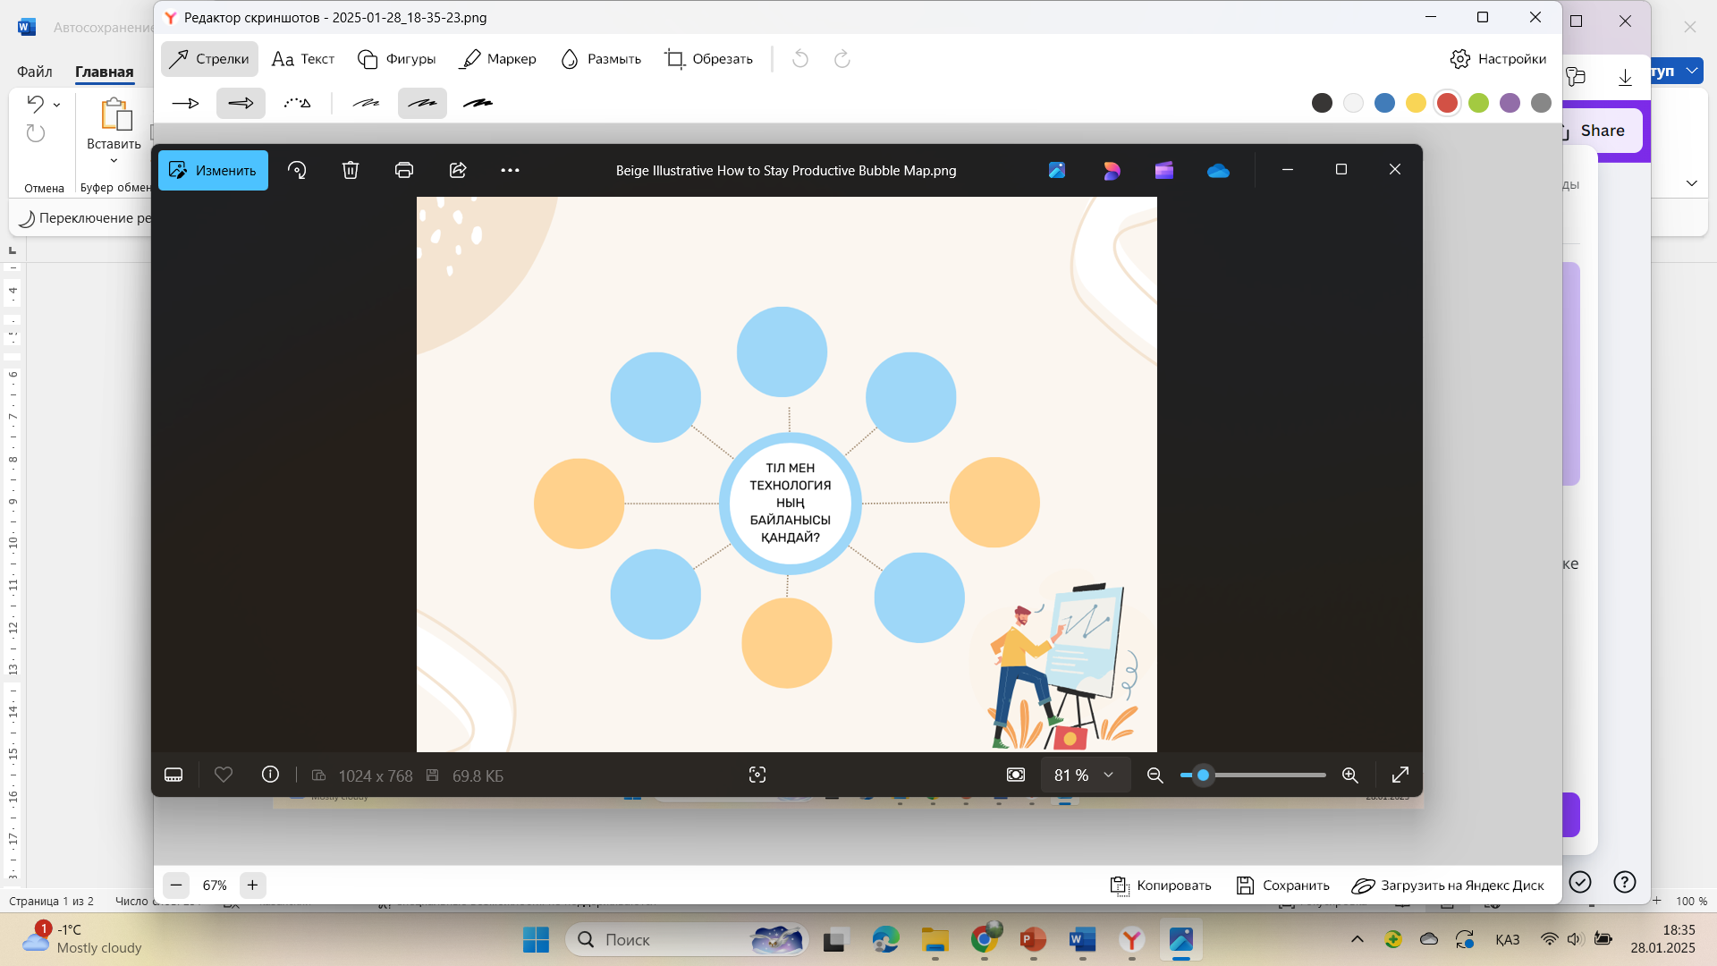
Task: Click the file info icon
Action: coord(270,775)
